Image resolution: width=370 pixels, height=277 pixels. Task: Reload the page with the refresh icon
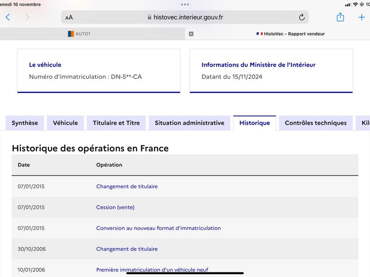tap(302, 17)
